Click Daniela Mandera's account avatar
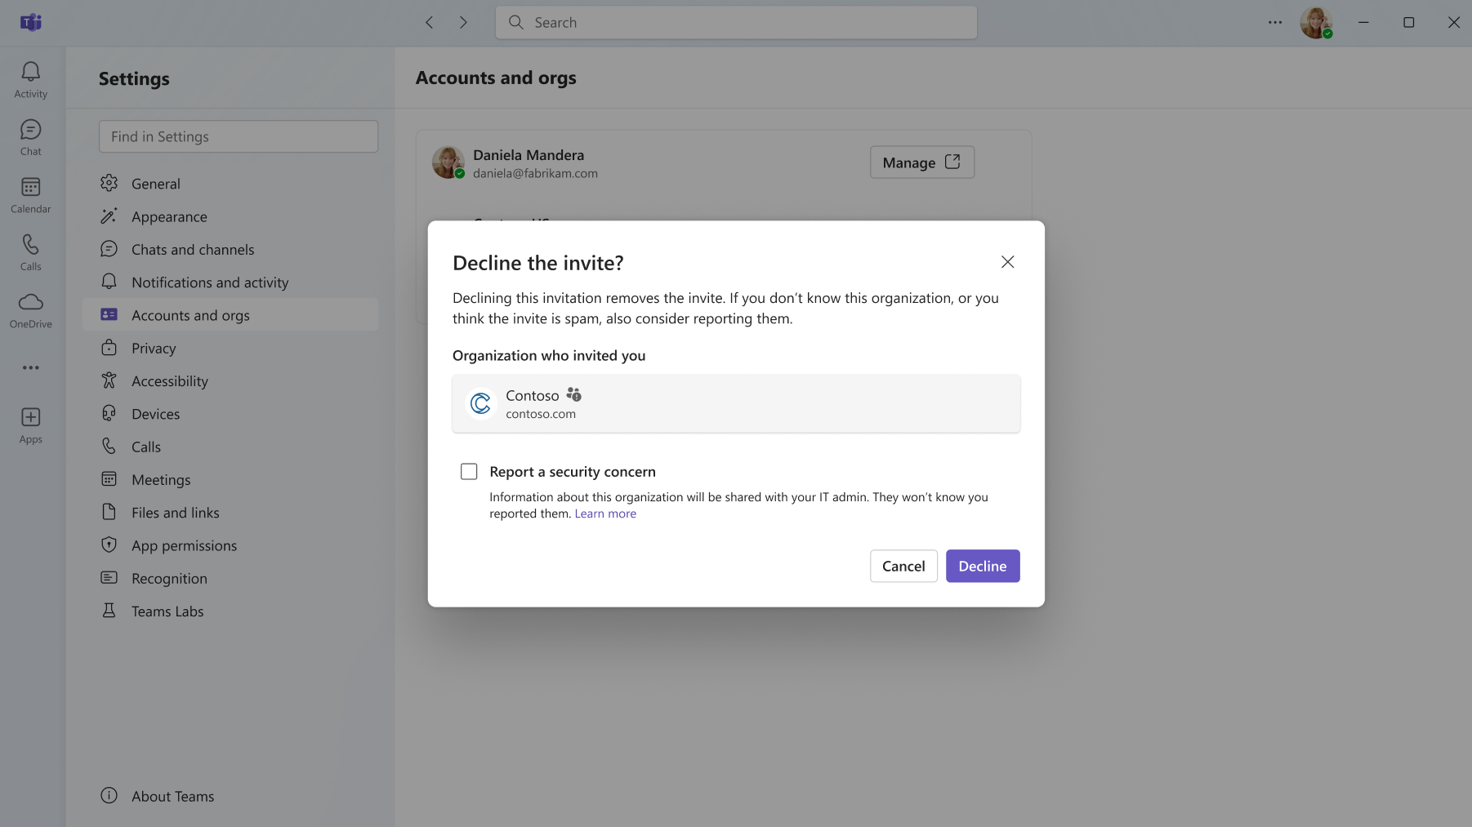This screenshot has width=1472, height=827. (448, 162)
